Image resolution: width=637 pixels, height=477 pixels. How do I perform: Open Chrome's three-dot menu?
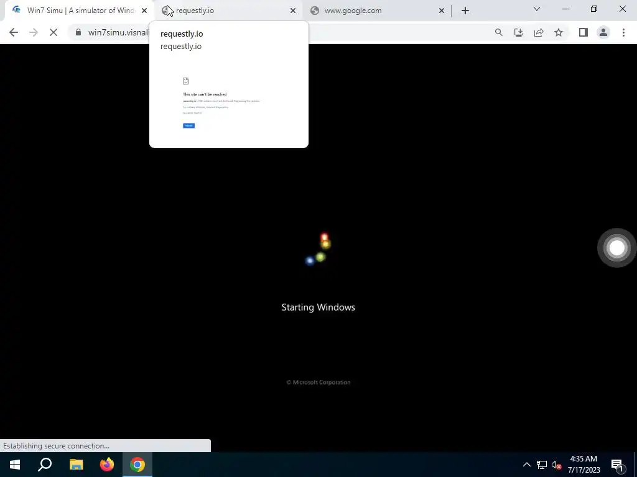click(623, 32)
